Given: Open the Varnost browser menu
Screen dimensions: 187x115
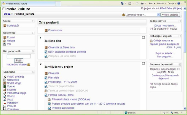Looking at the screenshot, I should pos(161,3).
